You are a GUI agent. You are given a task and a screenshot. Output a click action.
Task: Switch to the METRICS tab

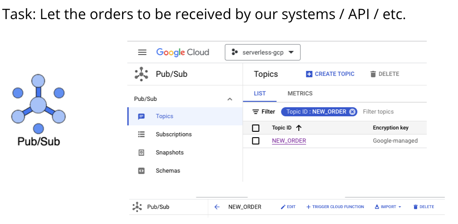point(300,94)
